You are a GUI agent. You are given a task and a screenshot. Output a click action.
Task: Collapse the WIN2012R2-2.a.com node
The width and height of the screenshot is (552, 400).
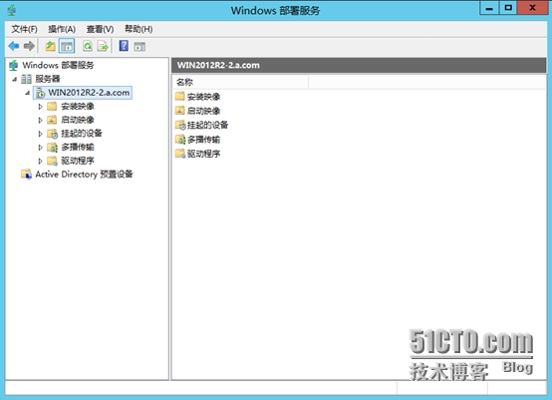coord(28,93)
